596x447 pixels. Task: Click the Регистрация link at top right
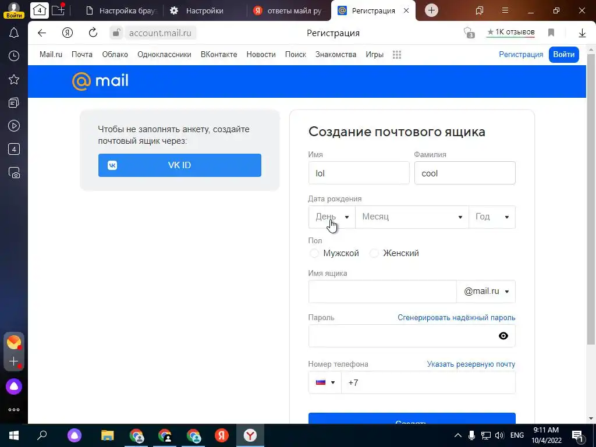(521, 54)
